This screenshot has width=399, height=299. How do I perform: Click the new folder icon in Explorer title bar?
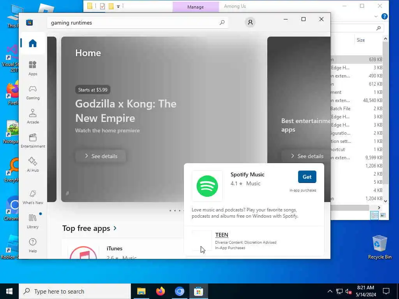tap(111, 6)
